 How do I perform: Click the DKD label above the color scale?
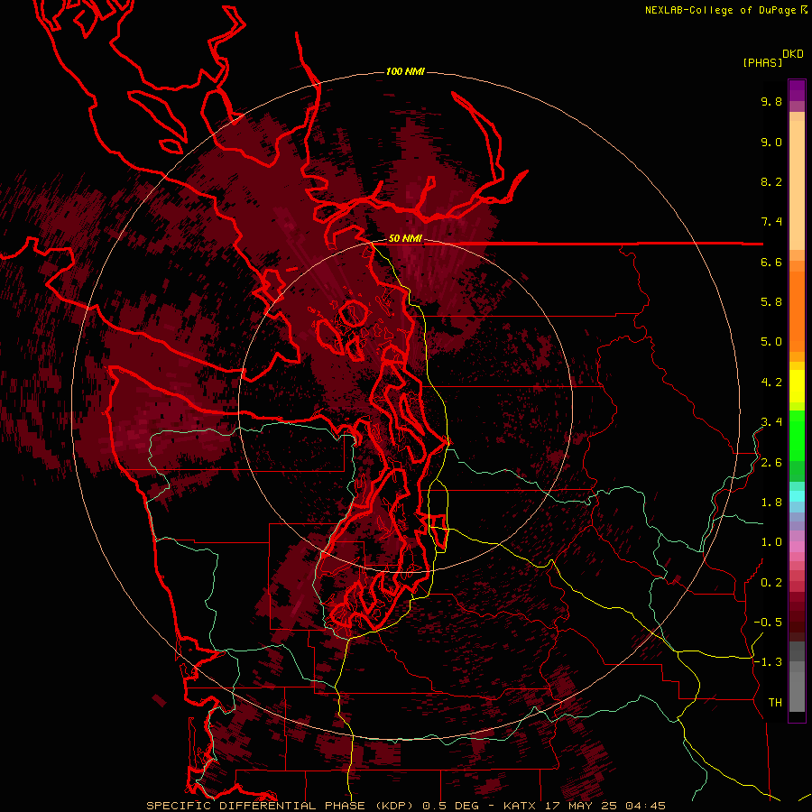[793, 53]
